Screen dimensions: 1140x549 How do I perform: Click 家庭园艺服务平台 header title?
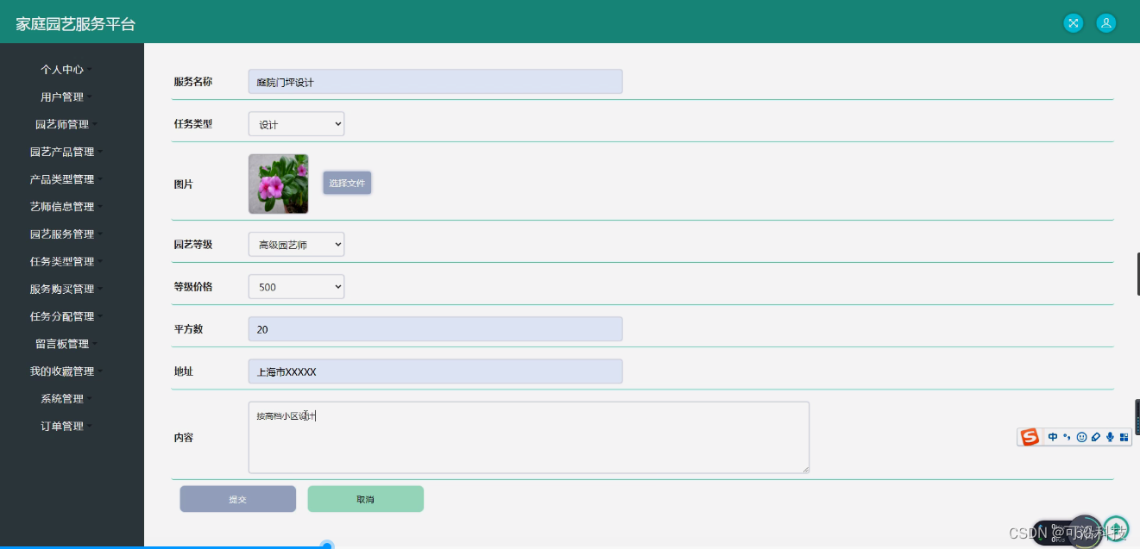tap(75, 24)
